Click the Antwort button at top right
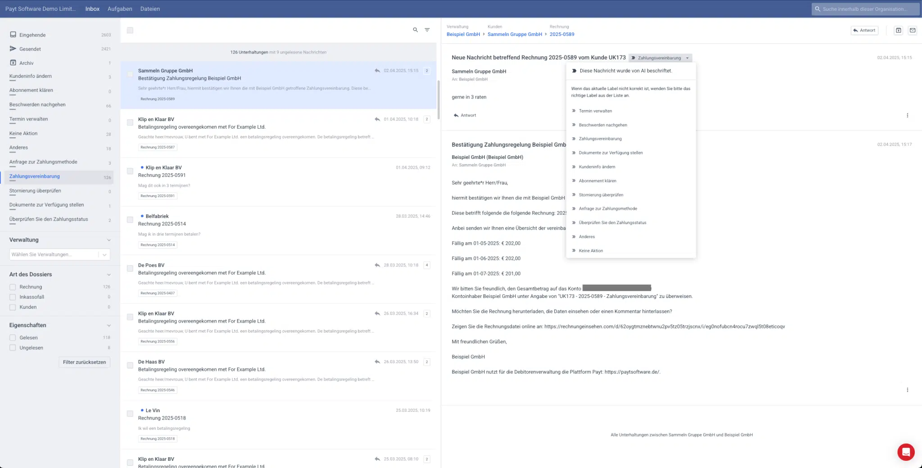This screenshot has height=468, width=922. click(864, 31)
